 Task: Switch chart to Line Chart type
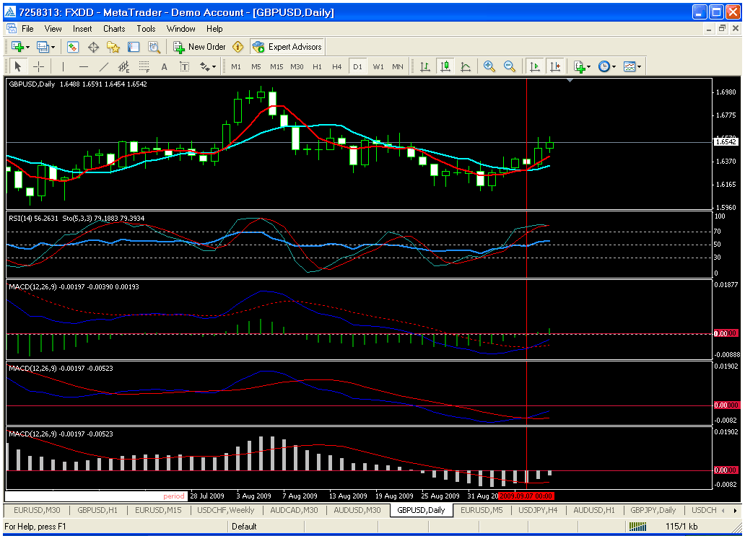tap(466, 66)
